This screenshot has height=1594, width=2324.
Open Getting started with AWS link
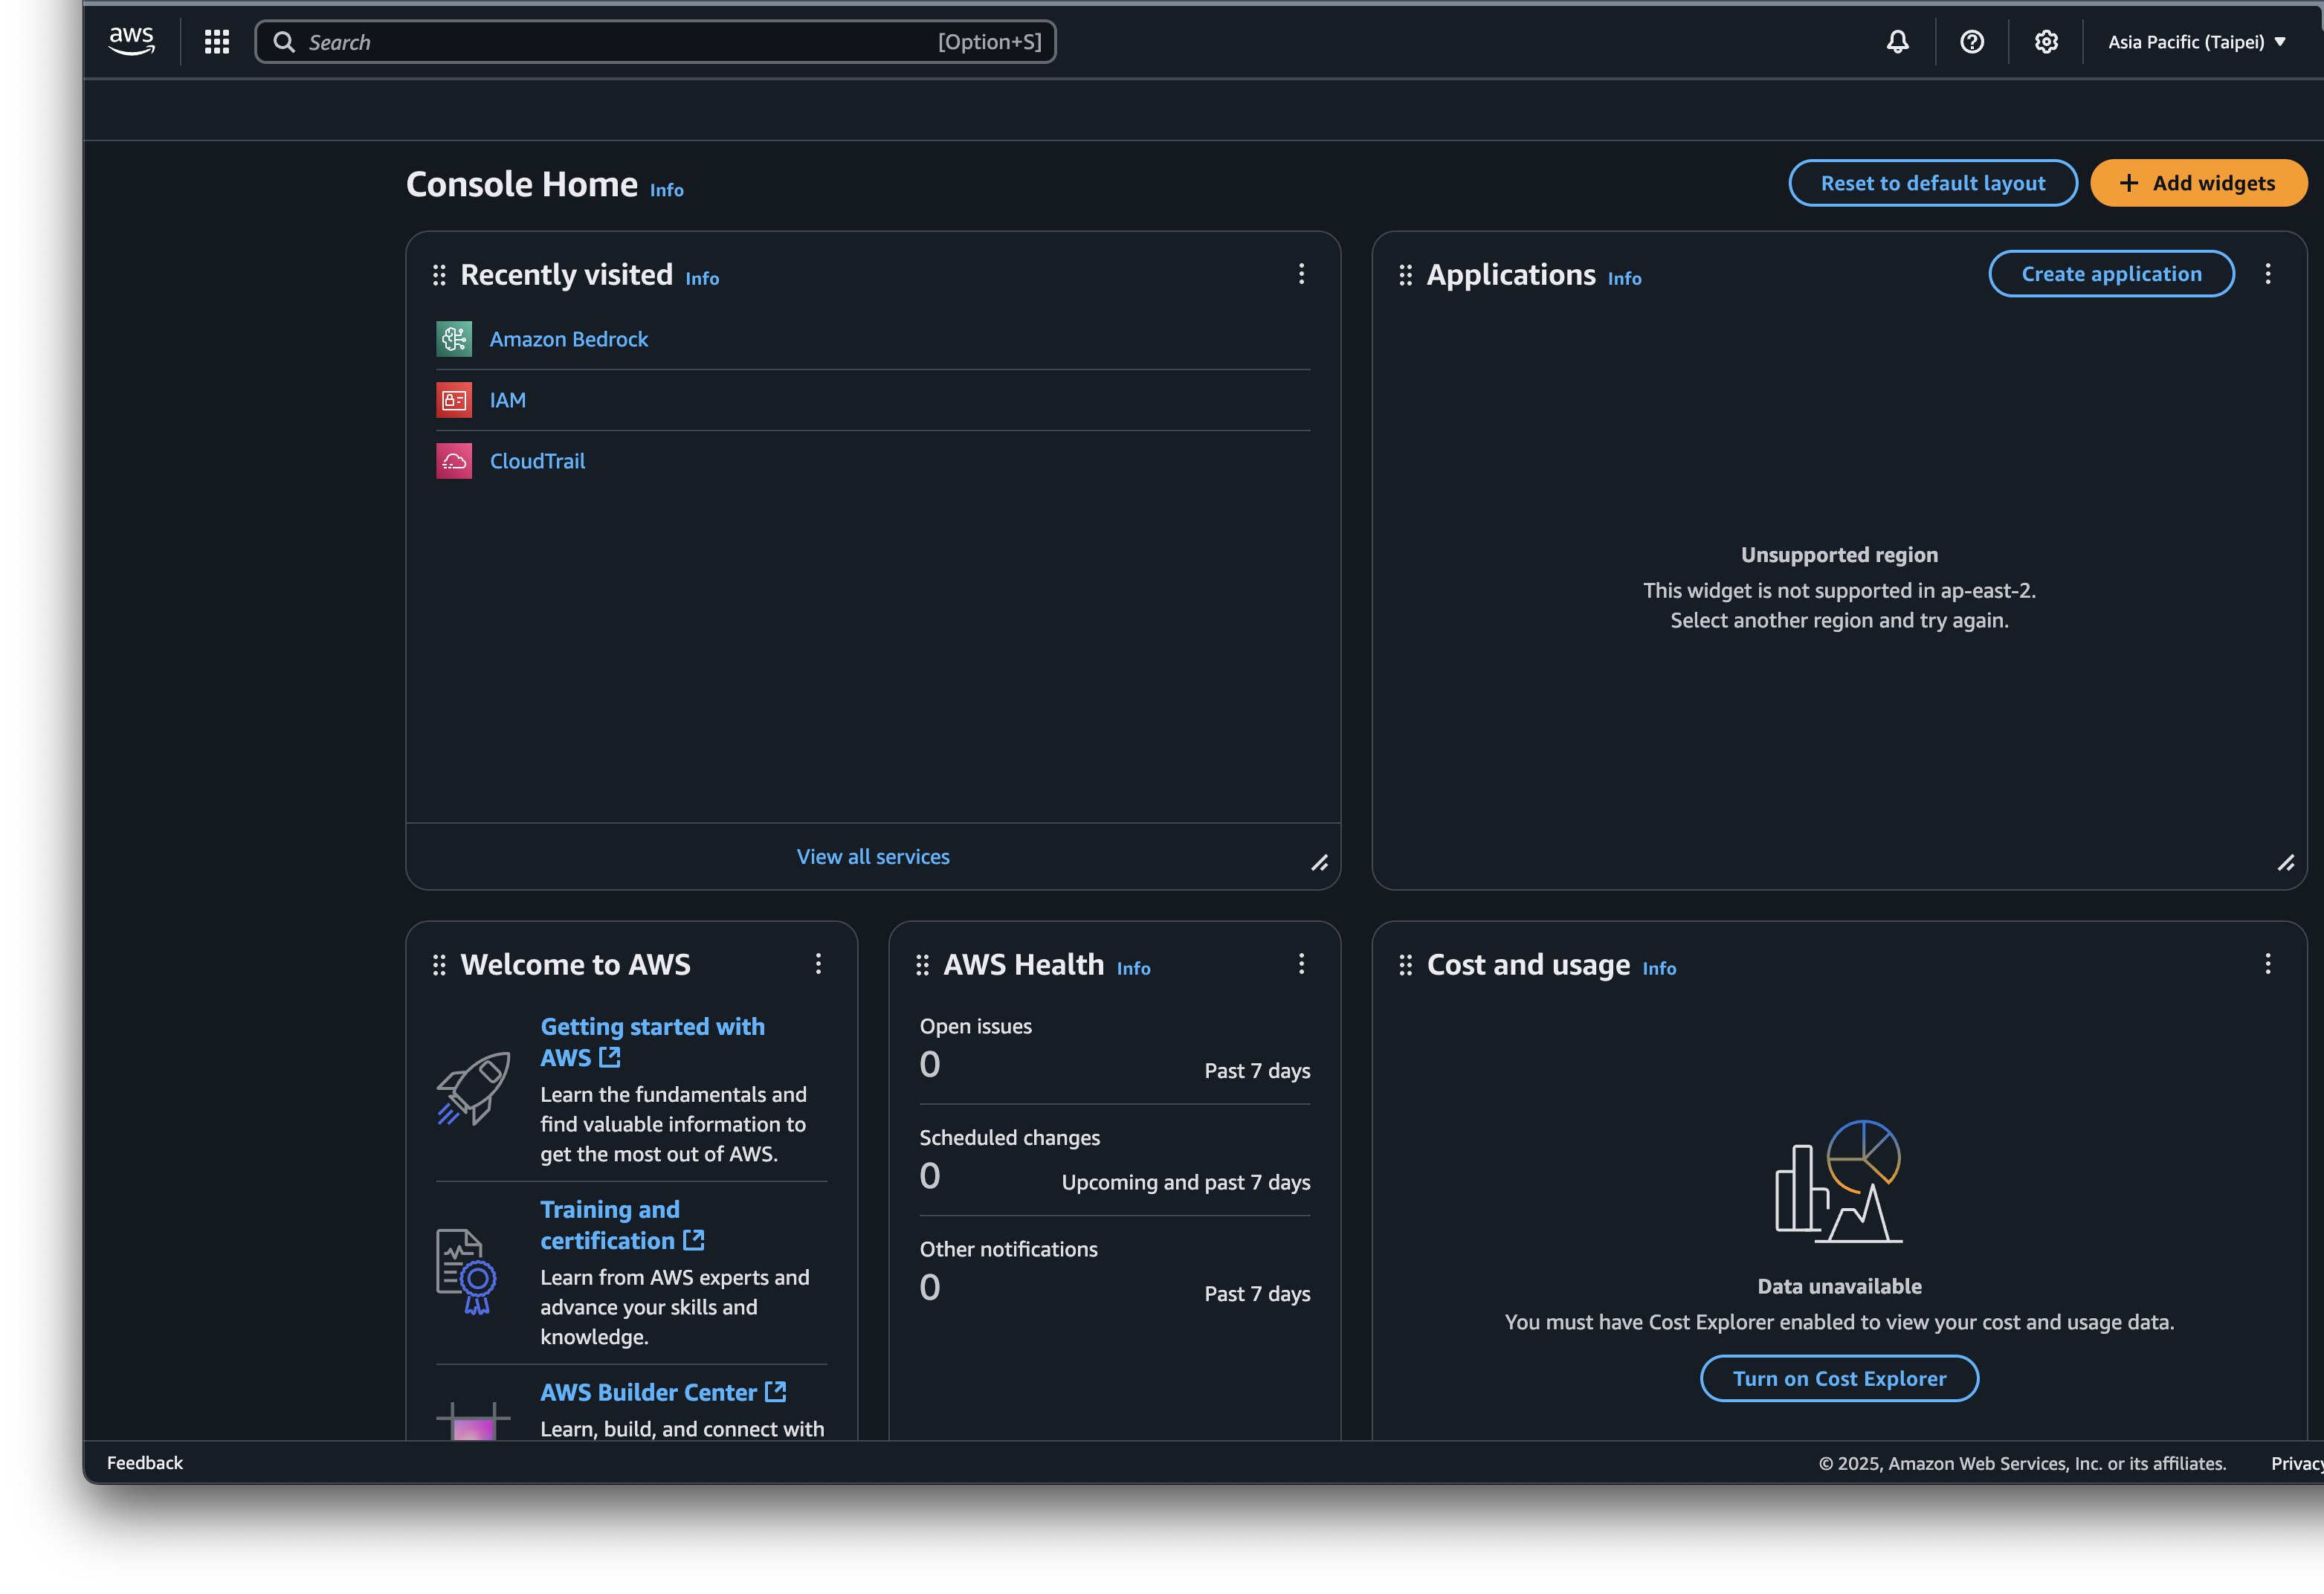(652, 1042)
